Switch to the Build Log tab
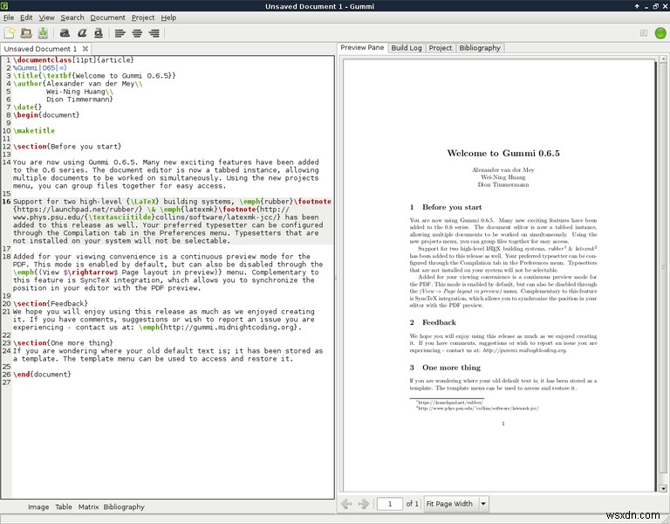This screenshot has height=524, width=670. click(x=407, y=48)
